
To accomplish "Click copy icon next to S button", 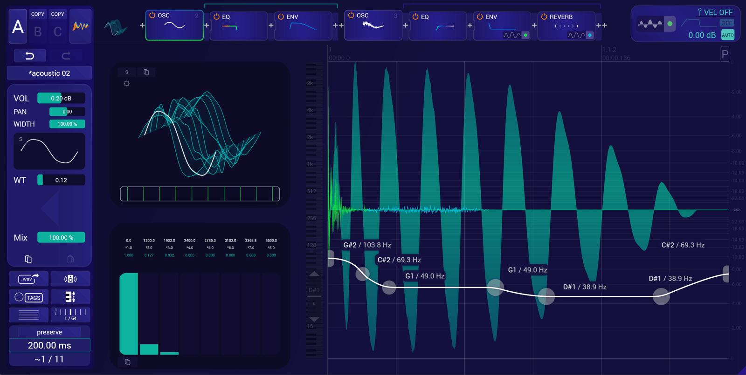I will click(146, 72).
